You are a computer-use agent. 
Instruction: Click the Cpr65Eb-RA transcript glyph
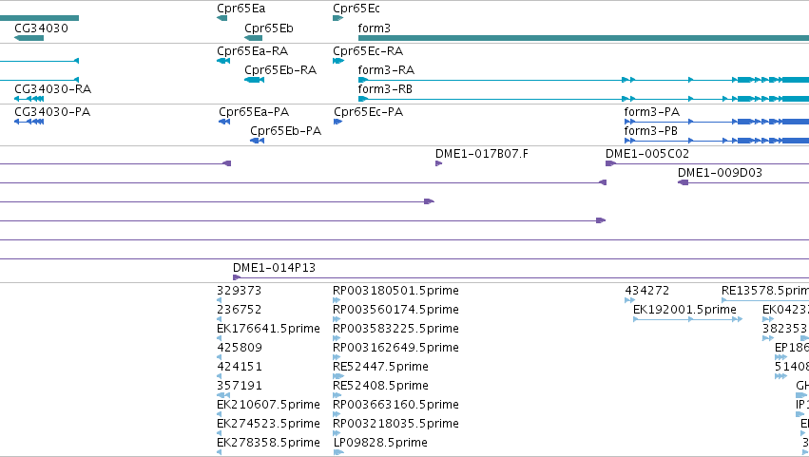pos(255,80)
